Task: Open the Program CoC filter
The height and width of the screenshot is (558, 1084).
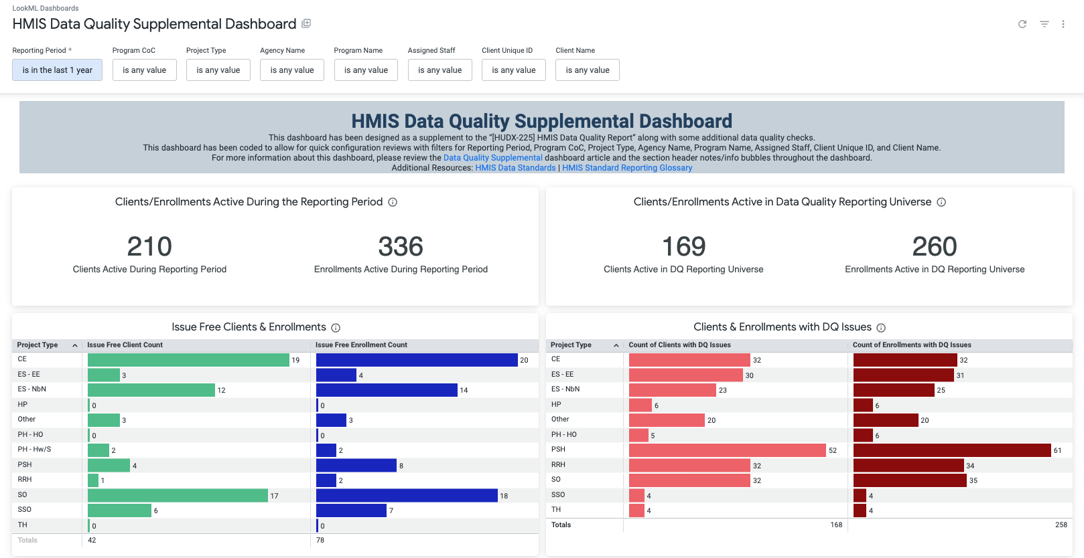Action: [144, 70]
